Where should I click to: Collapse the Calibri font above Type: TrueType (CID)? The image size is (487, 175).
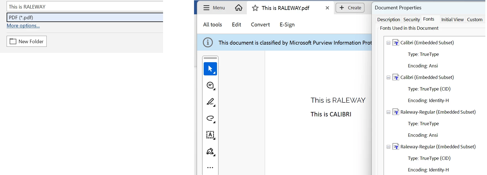tap(388, 78)
